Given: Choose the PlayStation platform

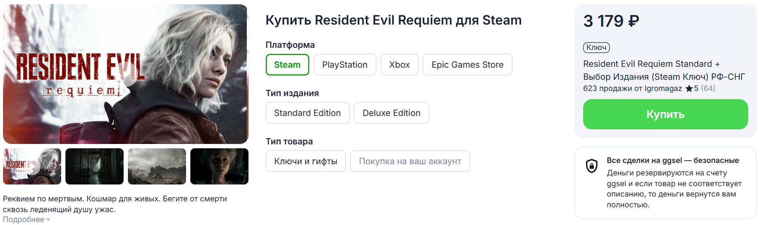Looking at the screenshot, I should point(345,65).
